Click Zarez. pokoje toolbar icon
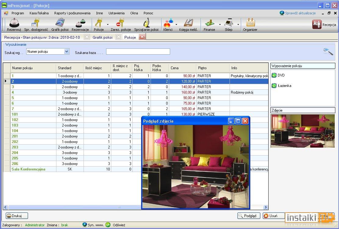 (x=121, y=25)
